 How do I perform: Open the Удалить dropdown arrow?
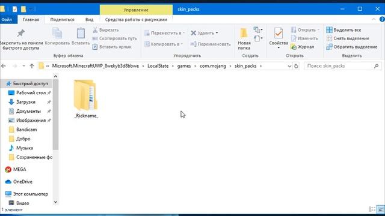pyautogui.click(x=217, y=33)
